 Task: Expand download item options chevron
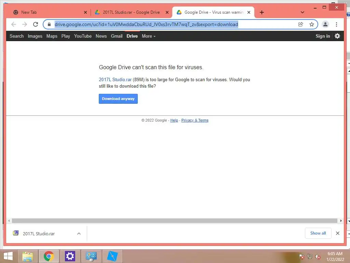coord(79,234)
